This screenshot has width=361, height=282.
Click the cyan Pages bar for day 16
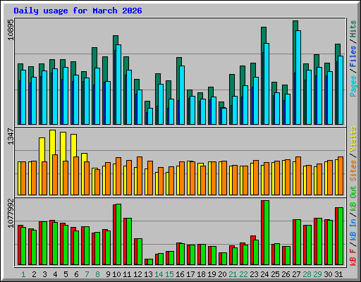(x=182, y=95)
